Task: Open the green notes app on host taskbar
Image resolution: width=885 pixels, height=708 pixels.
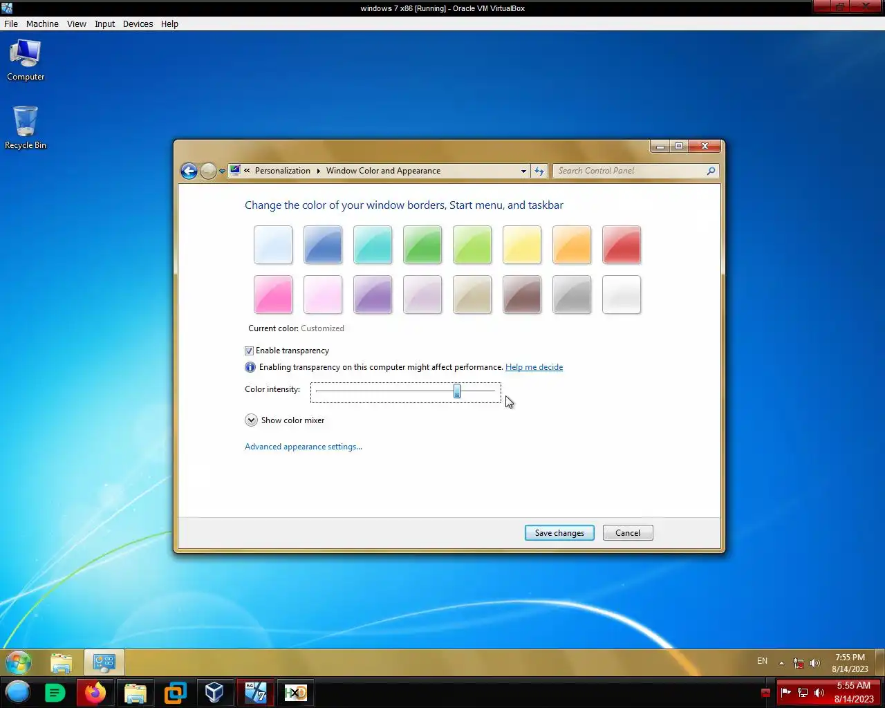Action: tap(55, 692)
